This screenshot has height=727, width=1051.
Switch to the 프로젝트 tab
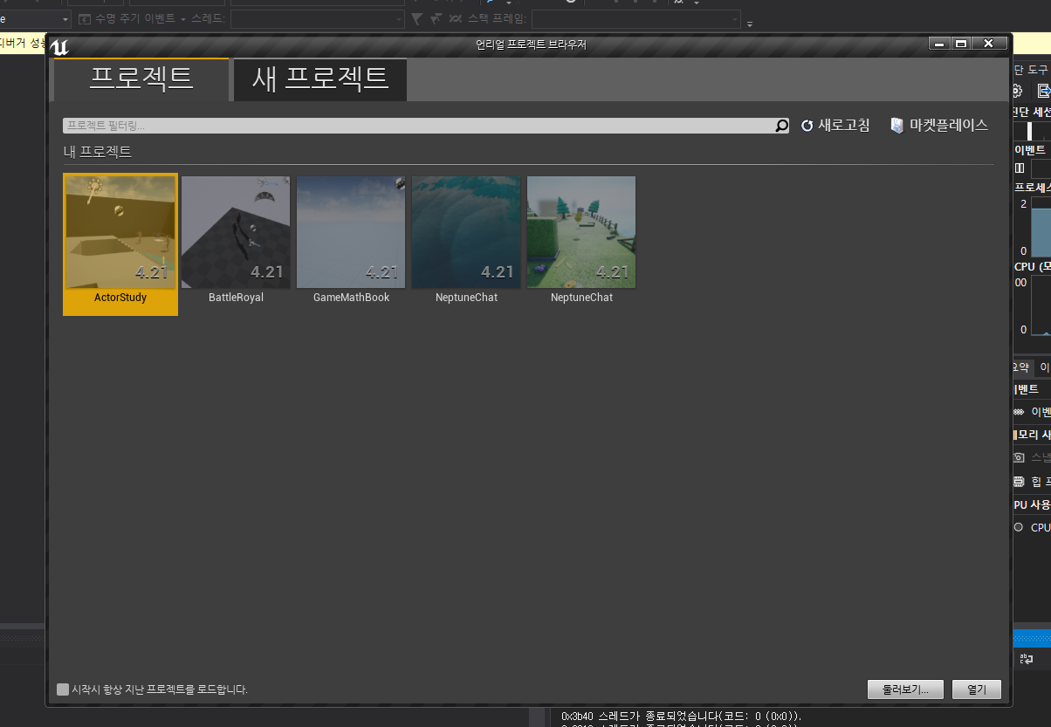click(141, 79)
